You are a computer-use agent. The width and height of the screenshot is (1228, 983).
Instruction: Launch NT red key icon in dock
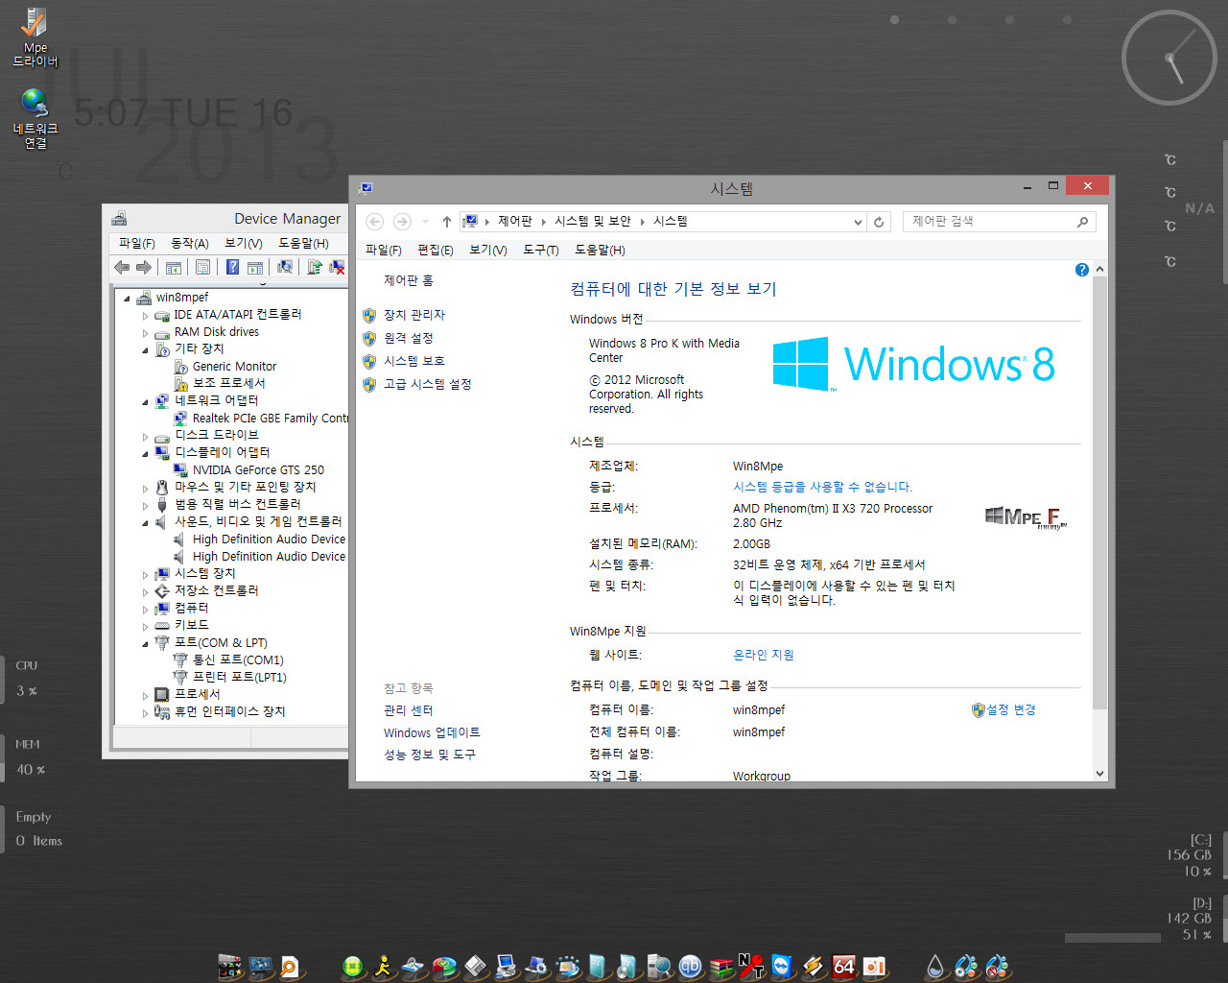(x=751, y=966)
